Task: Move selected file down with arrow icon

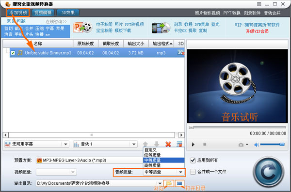Action: click(157, 144)
